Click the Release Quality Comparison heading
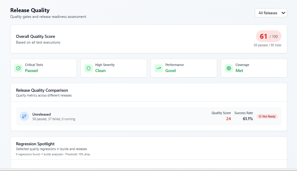 tap(42, 90)
